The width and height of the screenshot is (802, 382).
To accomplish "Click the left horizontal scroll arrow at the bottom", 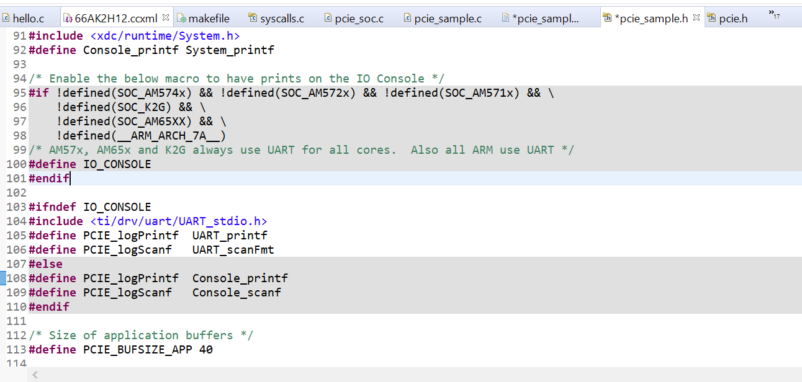I will click(x=35, y=375).
